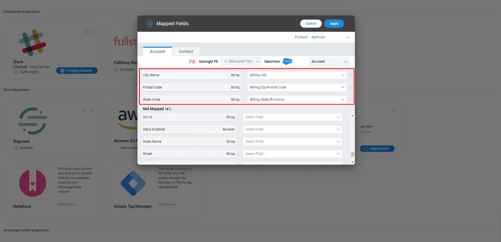This screenshot has height=242, width=501.
Task: Select a field for Street
Action: point(292,154)
